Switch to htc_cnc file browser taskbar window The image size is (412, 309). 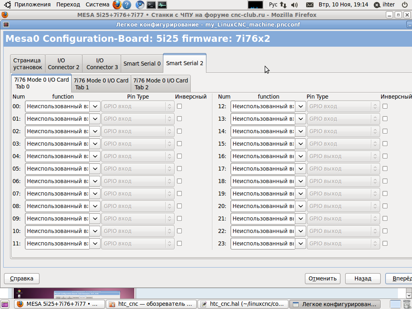(x=151, y=304)
